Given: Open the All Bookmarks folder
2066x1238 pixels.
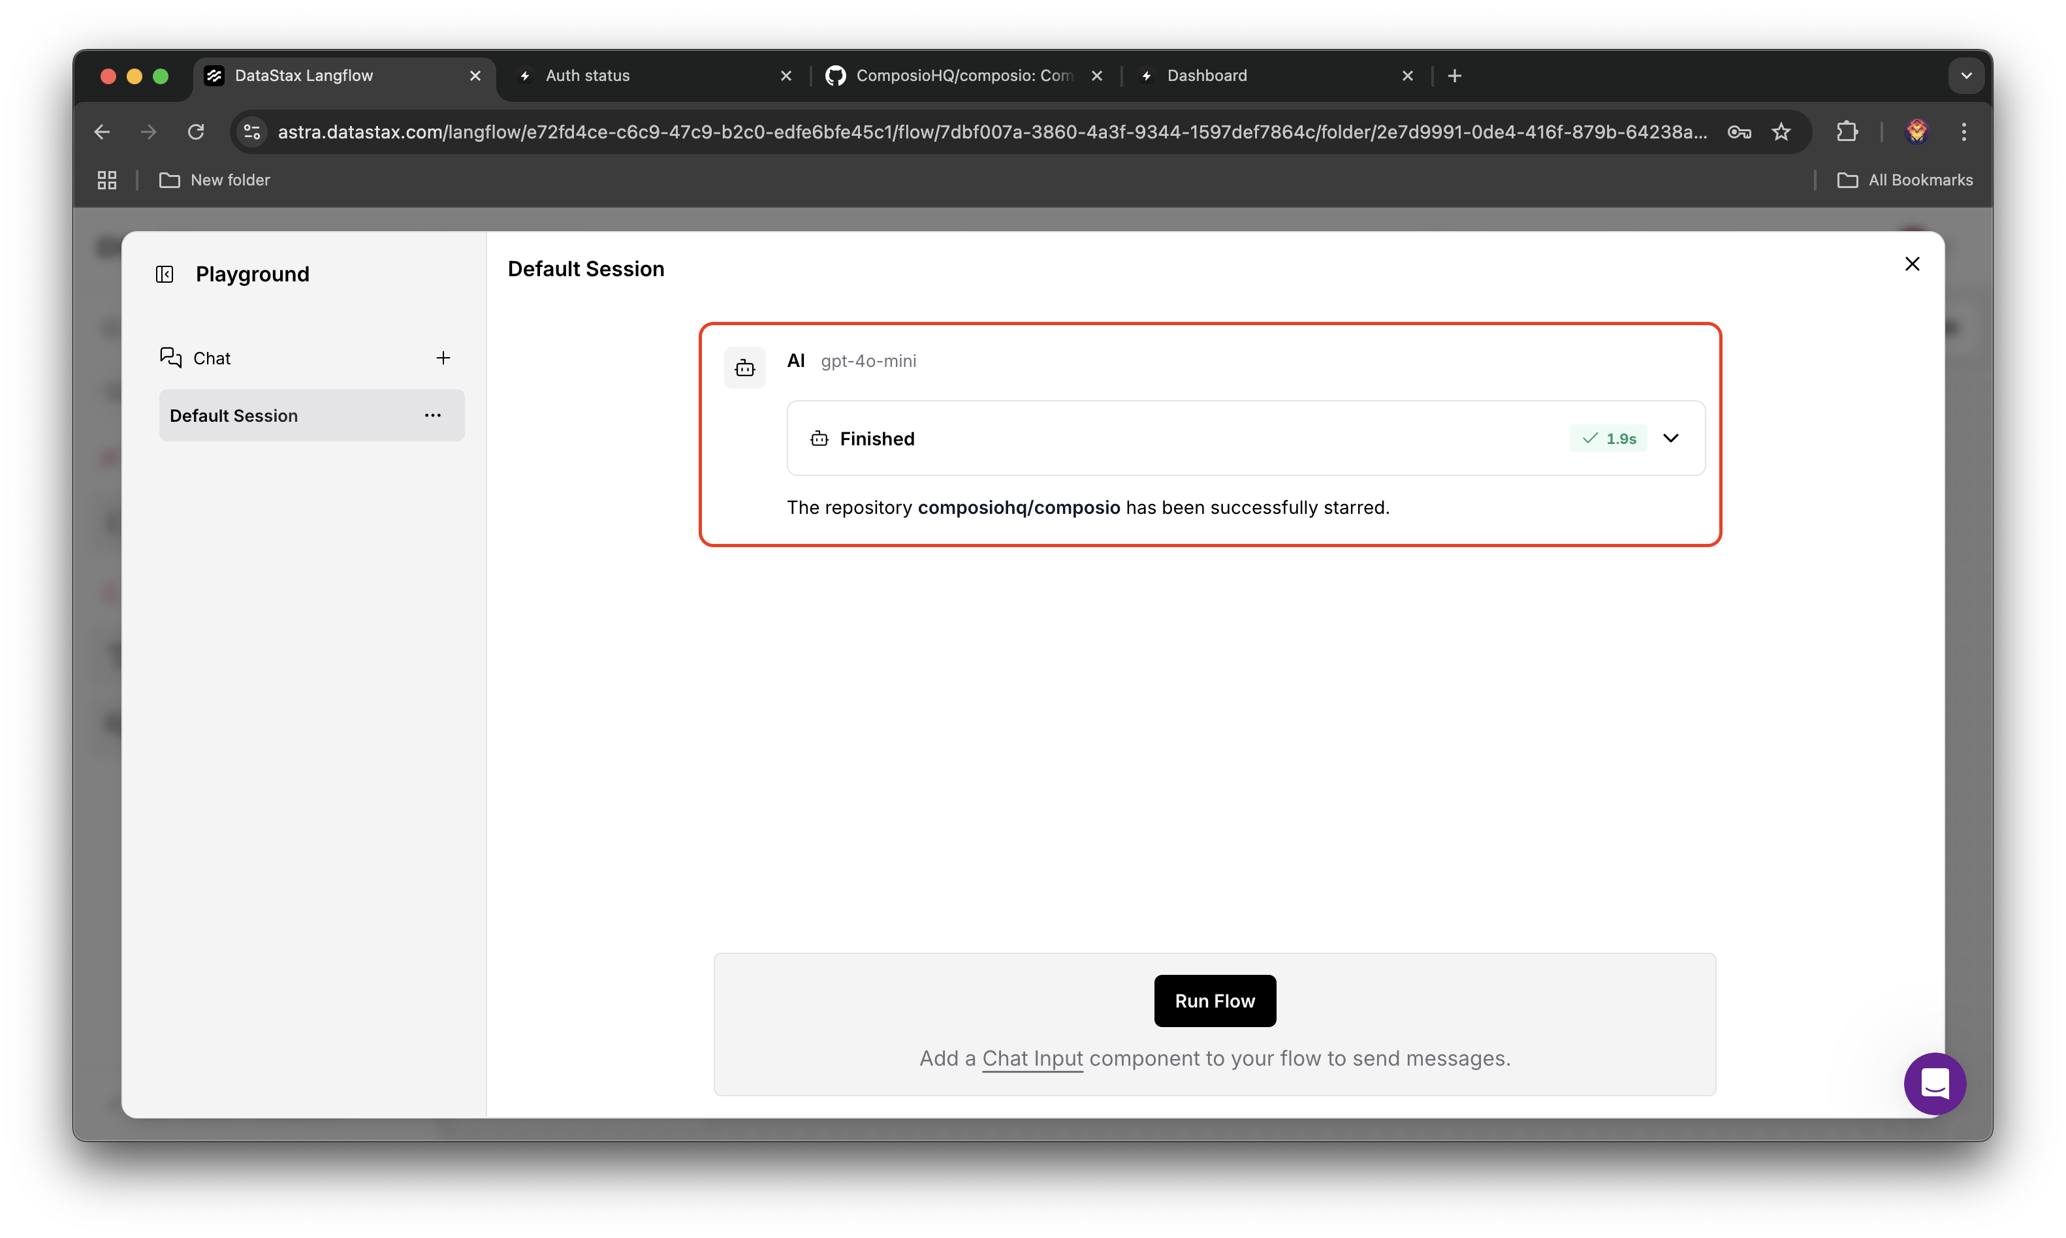Looking at the screenshot, I should 1904,180.
